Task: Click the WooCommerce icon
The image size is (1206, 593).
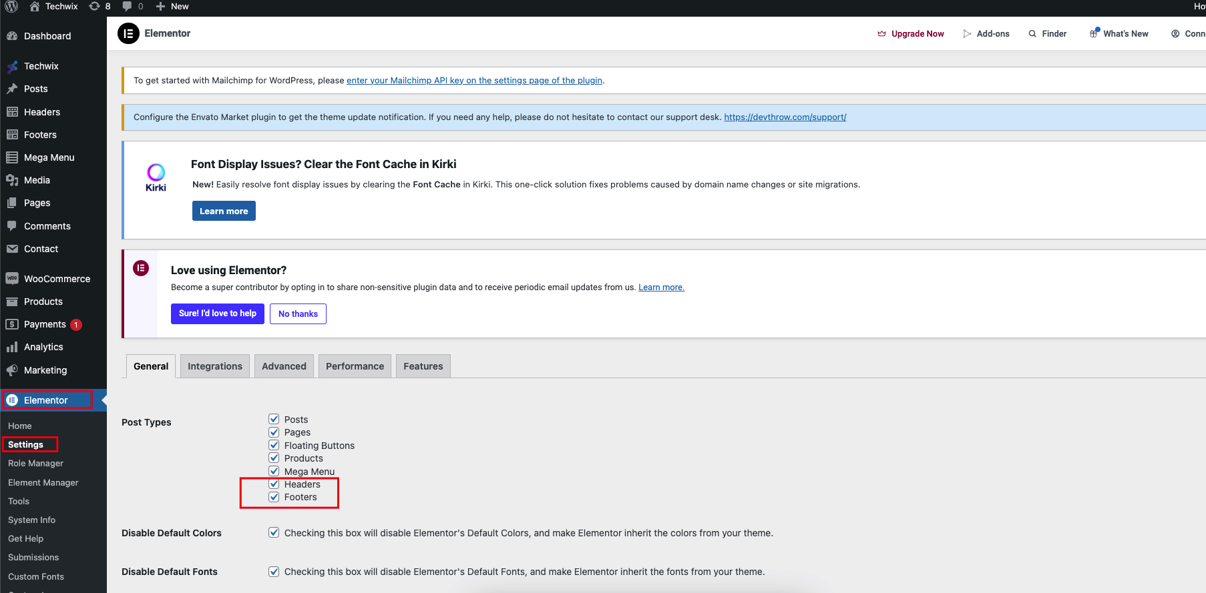Action: tap(12, 279)
